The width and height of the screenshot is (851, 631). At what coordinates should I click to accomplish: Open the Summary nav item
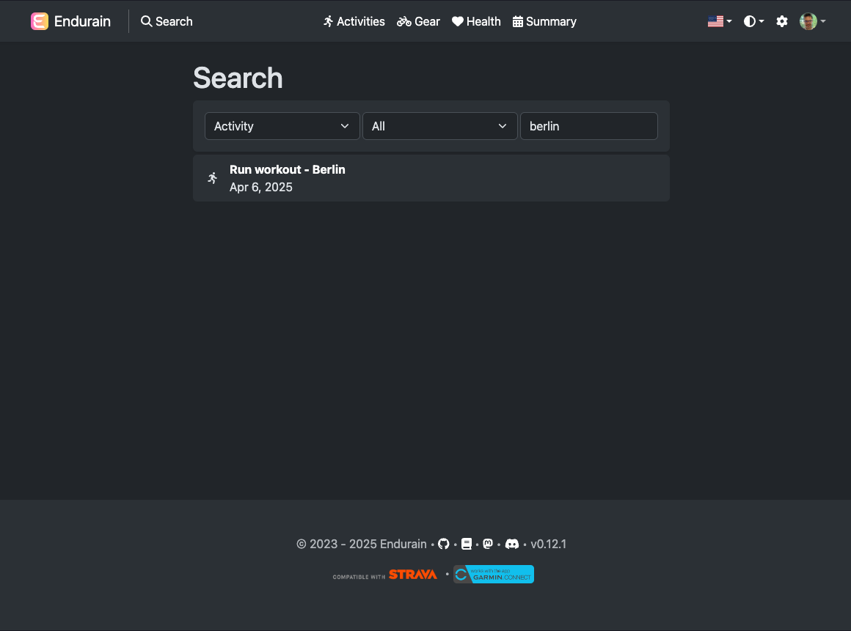pos(544,22)
